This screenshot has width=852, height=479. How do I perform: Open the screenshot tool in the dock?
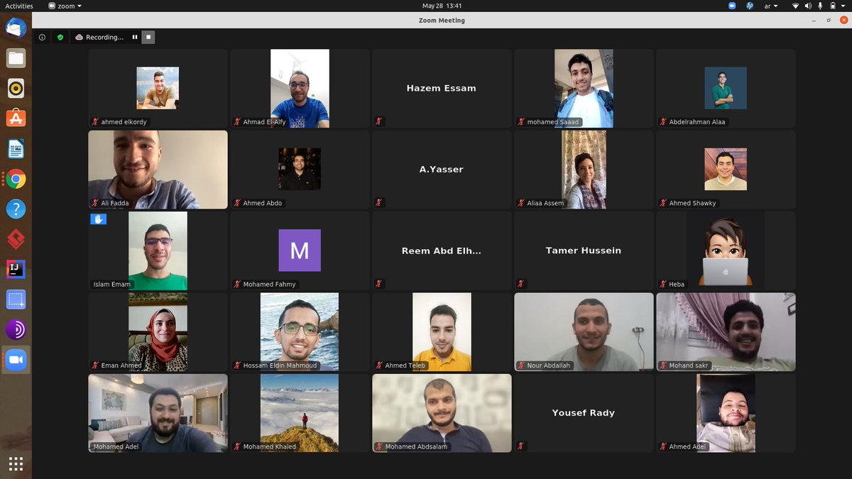point(16,300)
